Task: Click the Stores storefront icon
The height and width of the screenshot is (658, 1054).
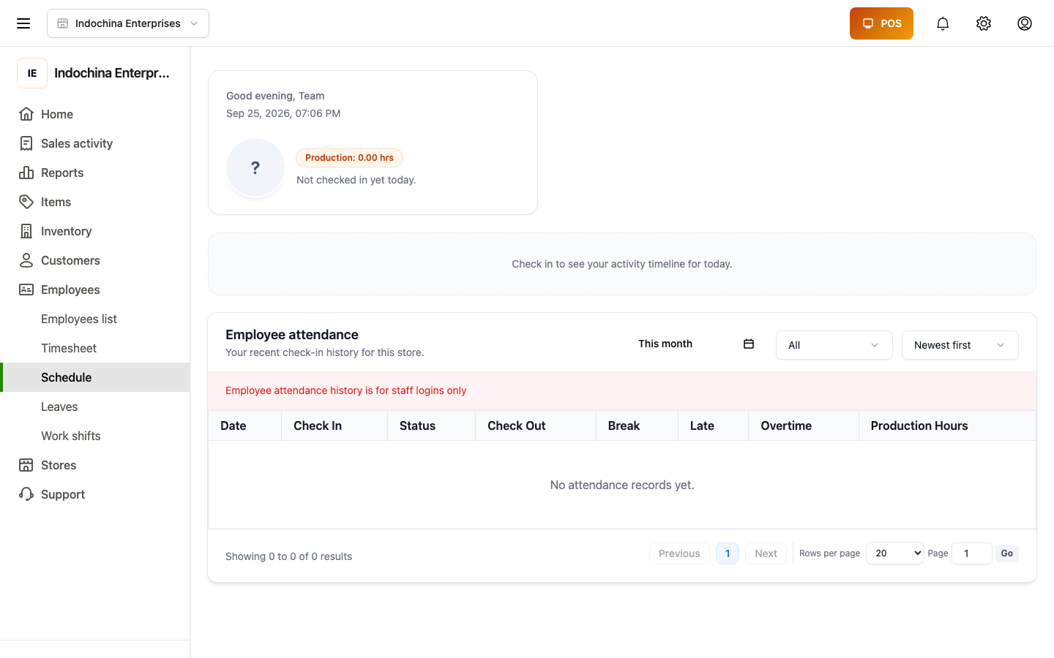Action: [26, 465]
